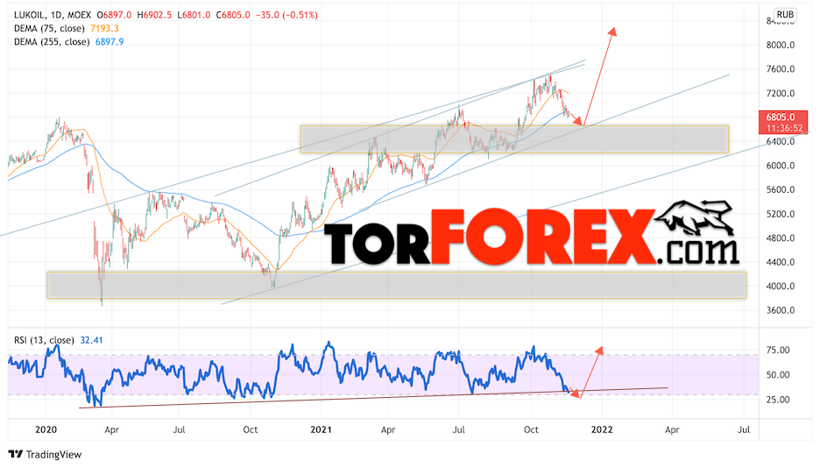Screen dimensions: 820x468
Task: Click the 8000.0 price axis label
Action: point(781,45)
